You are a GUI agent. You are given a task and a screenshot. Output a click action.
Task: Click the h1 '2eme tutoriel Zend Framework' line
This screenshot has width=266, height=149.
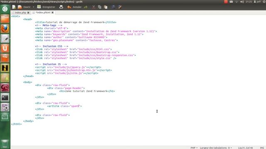(87, 91)
